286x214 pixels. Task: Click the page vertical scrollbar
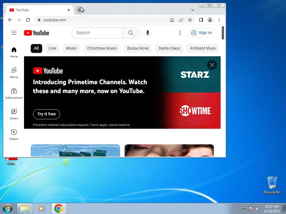point(223,33)
